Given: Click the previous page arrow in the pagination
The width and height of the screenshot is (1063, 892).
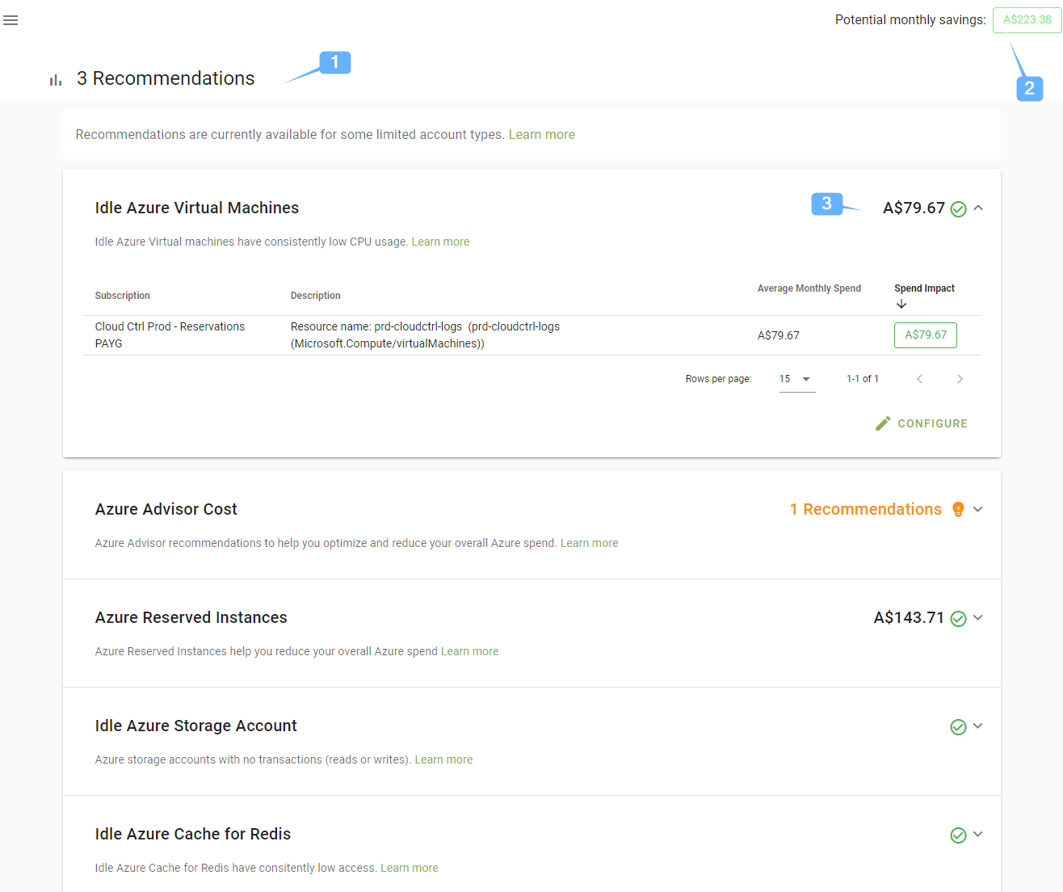Looking at the screenshot, I should pos(919,378).
